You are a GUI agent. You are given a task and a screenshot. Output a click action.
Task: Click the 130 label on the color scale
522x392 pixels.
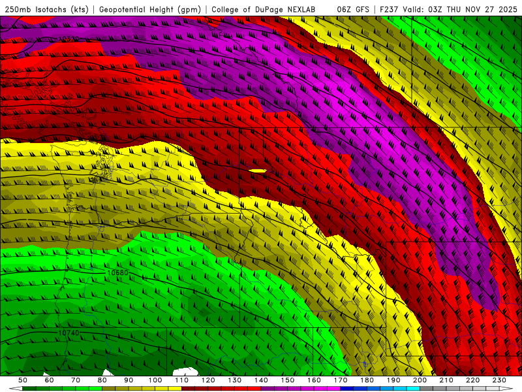point(235,380)
